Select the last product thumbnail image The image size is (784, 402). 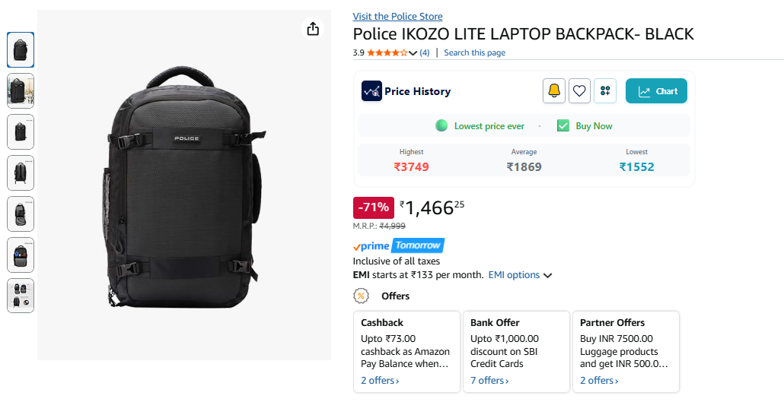point(21,296)
